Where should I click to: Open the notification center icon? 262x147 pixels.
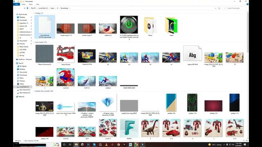tap(245, 145)
